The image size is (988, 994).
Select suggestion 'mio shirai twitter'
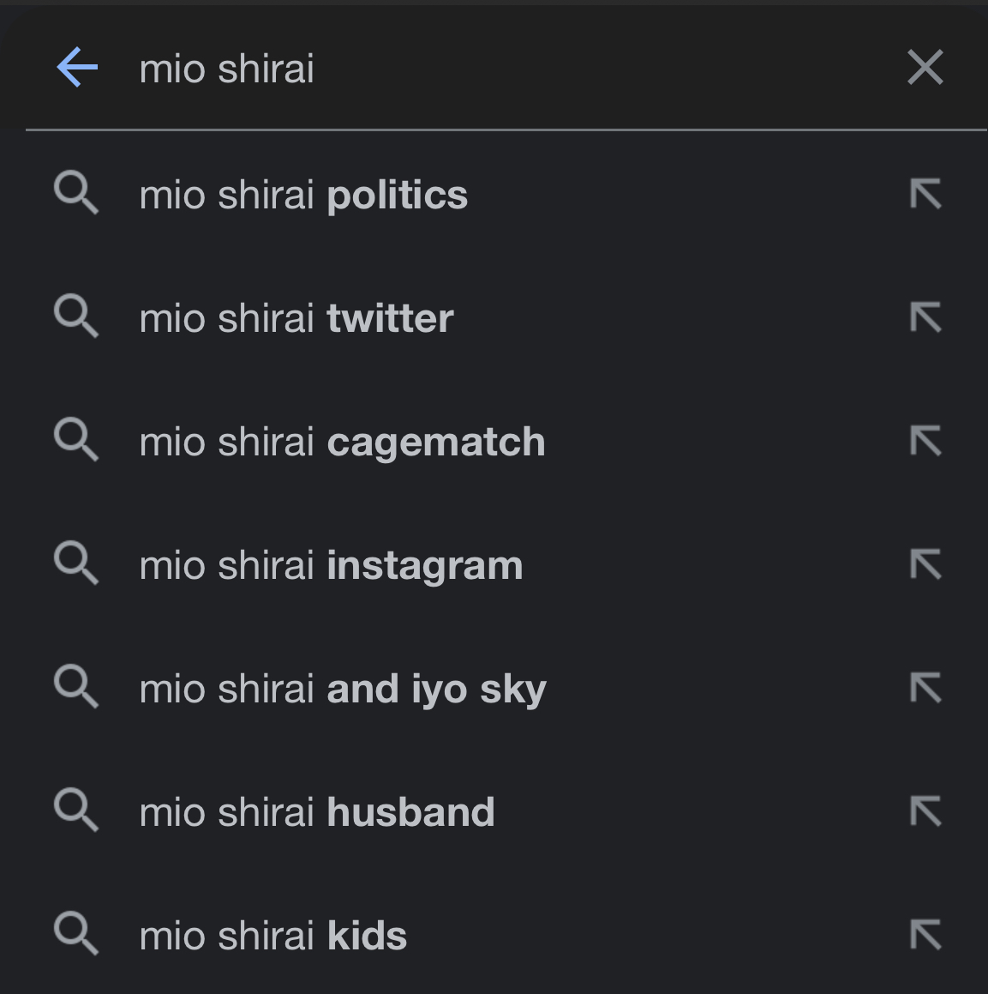[494, 317]
